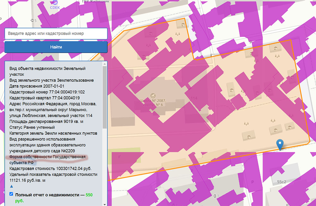Click the Вид разрешенного использования line
This screenshot has width=316, height=206.
[42, 139]
